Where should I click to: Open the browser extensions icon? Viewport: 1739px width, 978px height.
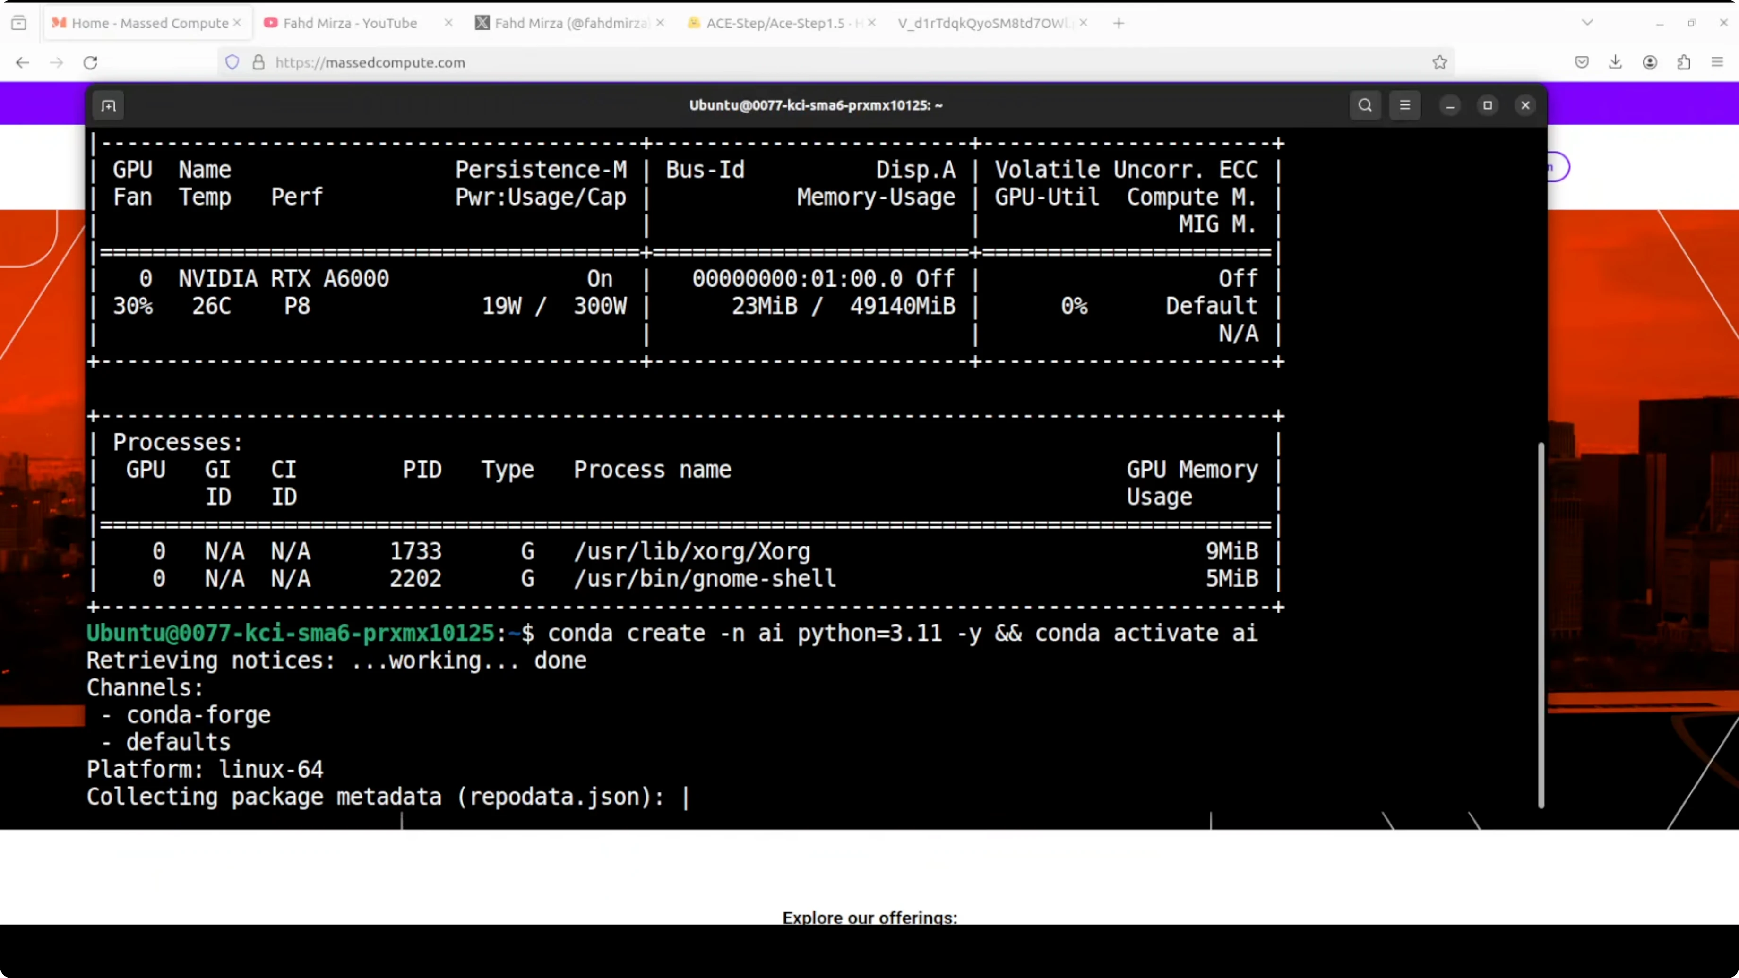[1684, 63]
